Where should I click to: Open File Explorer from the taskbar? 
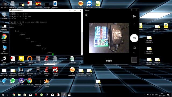coord(19,95)
